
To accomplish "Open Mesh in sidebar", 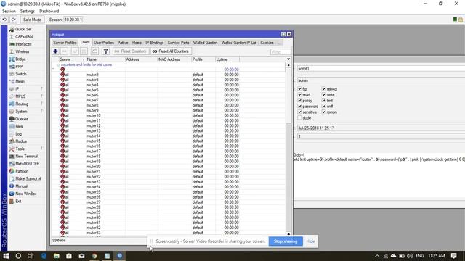I will pos(20,81).
